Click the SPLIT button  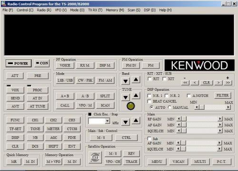pos(105,96)
